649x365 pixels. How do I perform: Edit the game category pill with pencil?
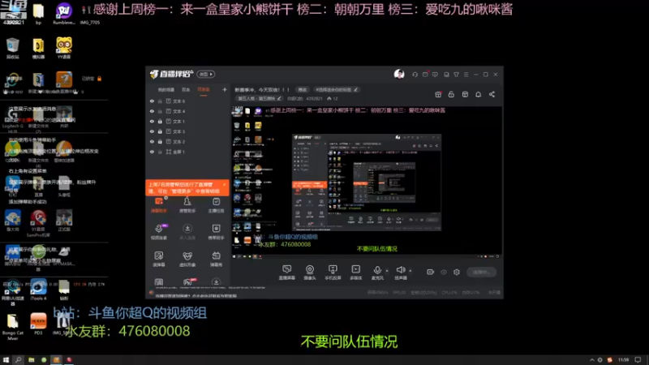259,99
